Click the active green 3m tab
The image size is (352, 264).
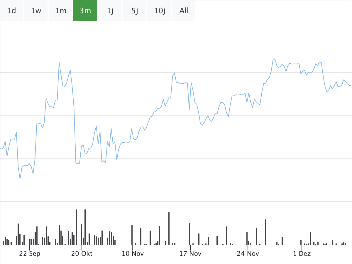[85, 11]
